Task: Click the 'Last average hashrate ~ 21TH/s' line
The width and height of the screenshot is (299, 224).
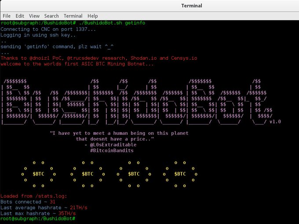Action: (x=44, y=208)
